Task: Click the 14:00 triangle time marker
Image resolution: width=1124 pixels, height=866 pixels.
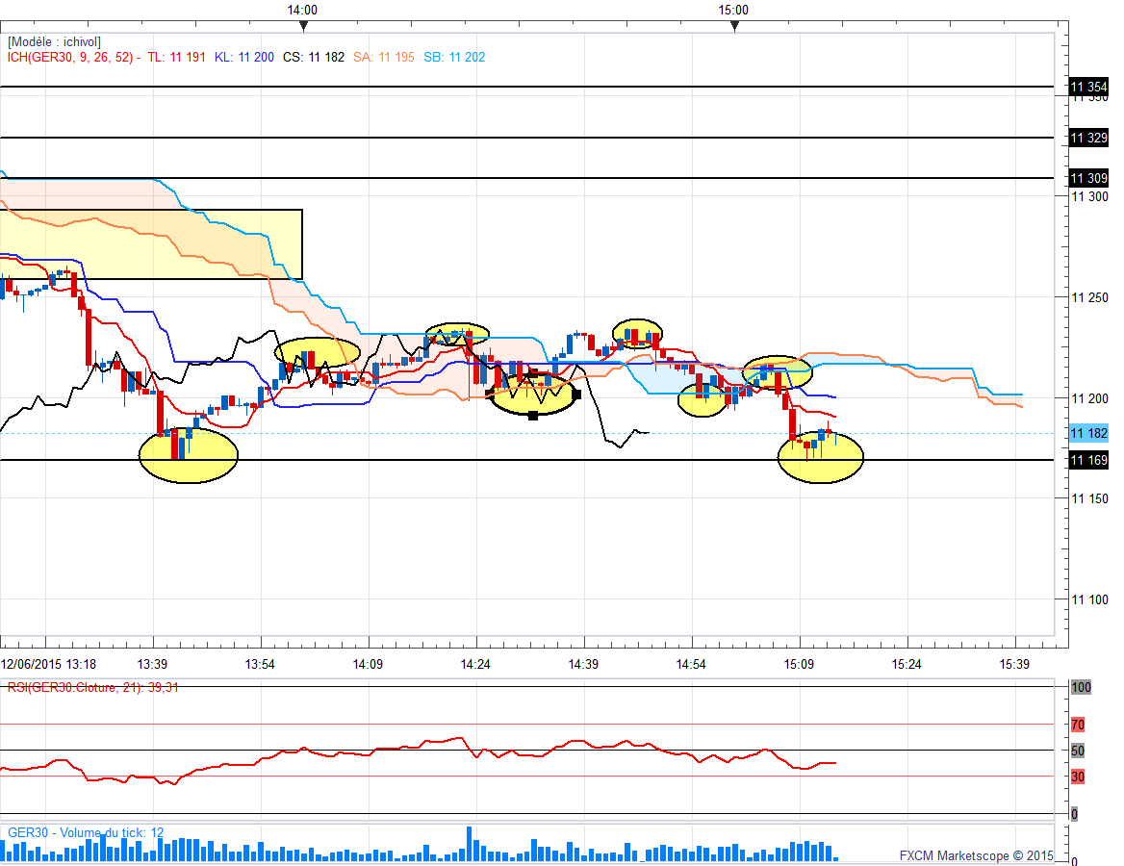Action: 304,27
